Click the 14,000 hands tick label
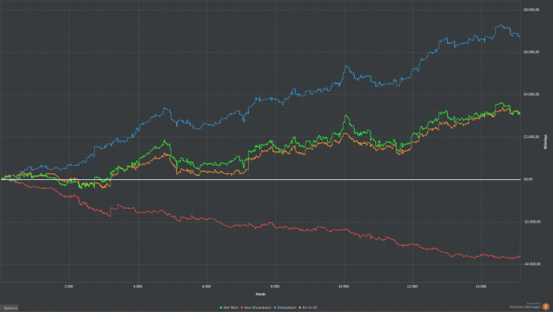The width and height of the screenshot is (553, 312). tap(481, 286)
